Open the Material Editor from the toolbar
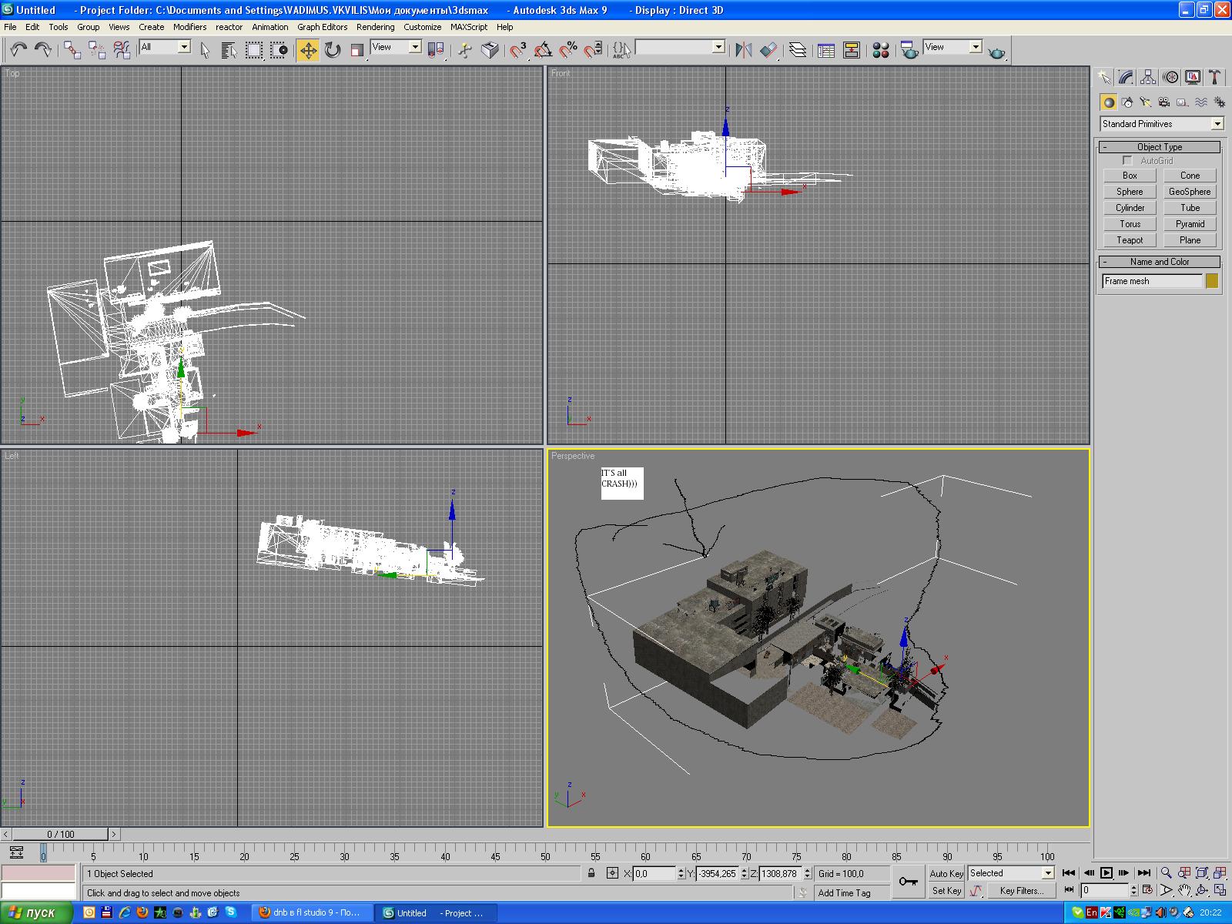 click(x=881, y=50)
